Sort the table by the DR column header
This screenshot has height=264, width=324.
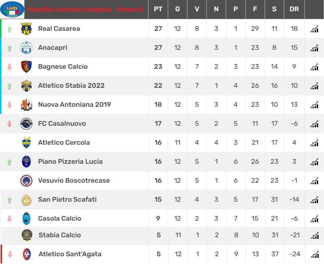point(294,9)
